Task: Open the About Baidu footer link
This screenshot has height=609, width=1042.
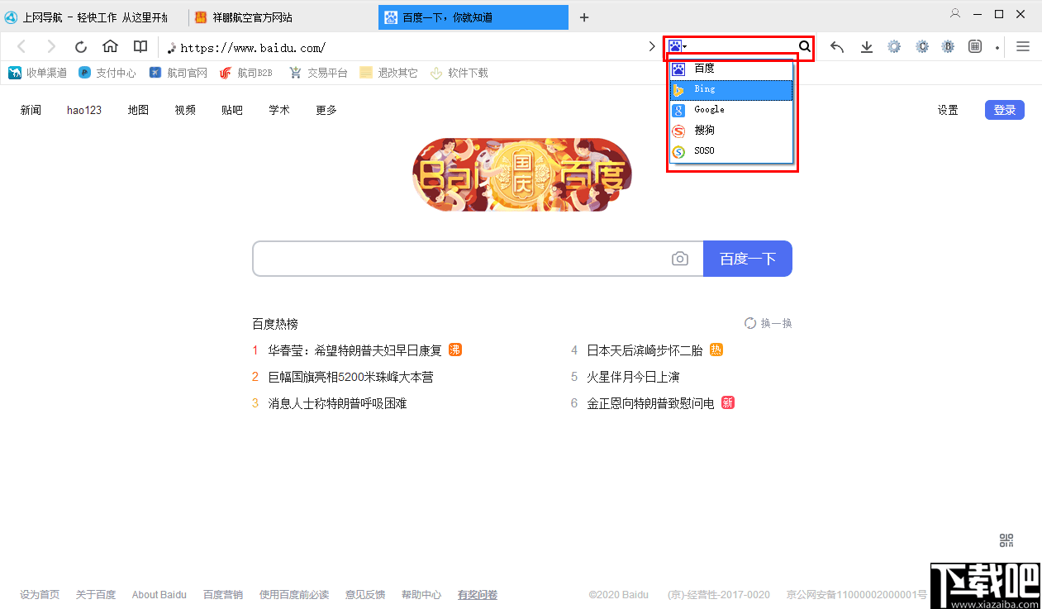Action: [x=159, y=594]
